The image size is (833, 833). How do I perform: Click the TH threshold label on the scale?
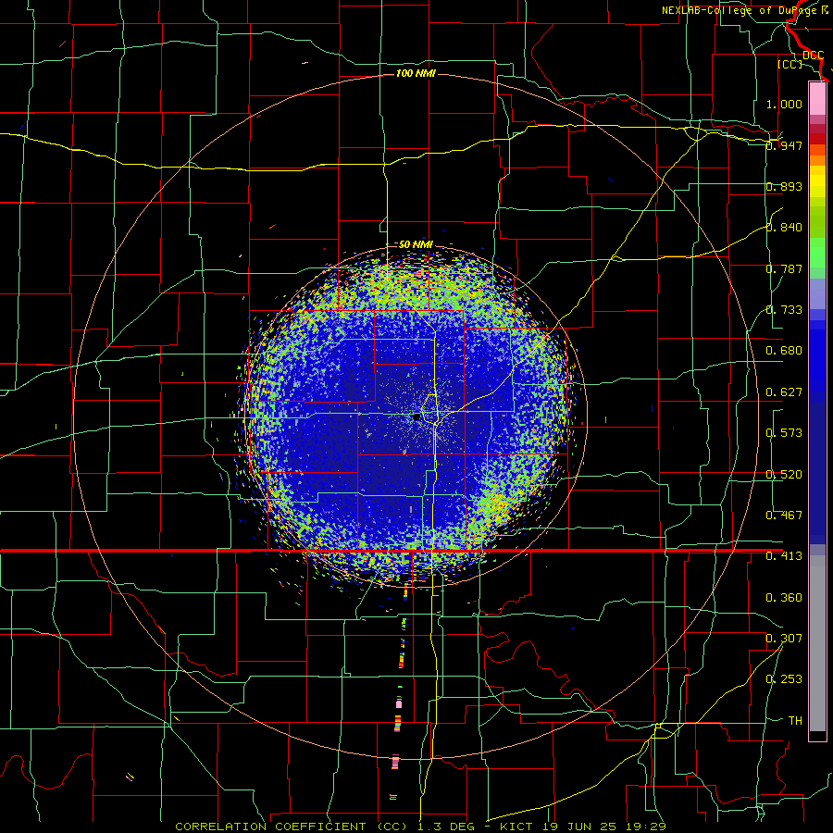(x=795, y=721)
